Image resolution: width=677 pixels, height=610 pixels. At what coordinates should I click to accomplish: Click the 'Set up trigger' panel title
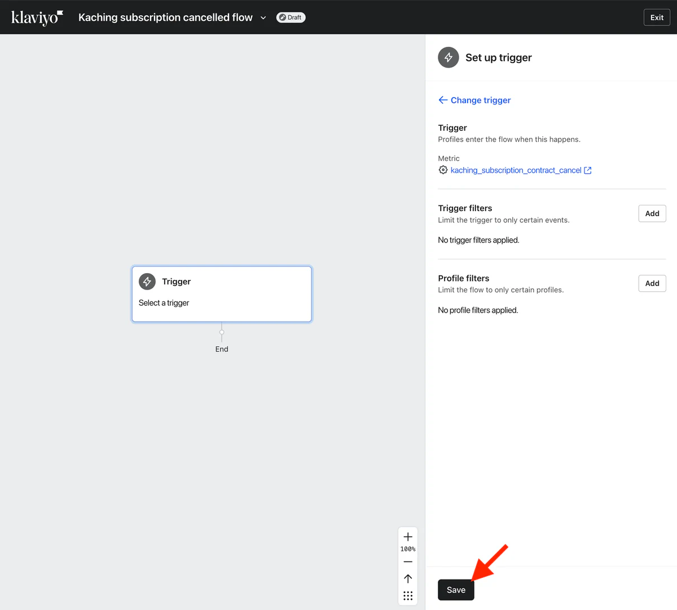499,58
